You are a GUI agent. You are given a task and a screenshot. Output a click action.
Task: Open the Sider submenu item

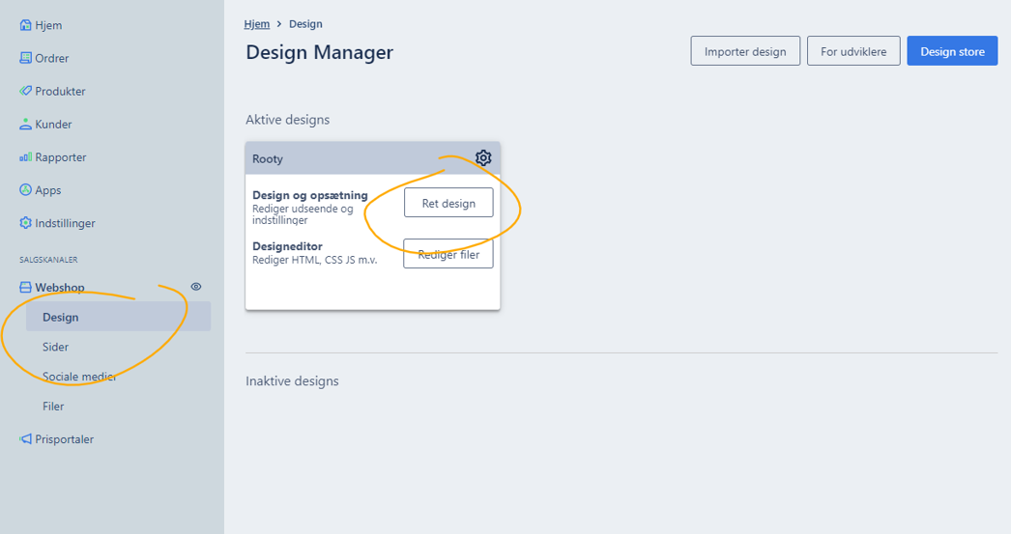click(x=55, y=347)
